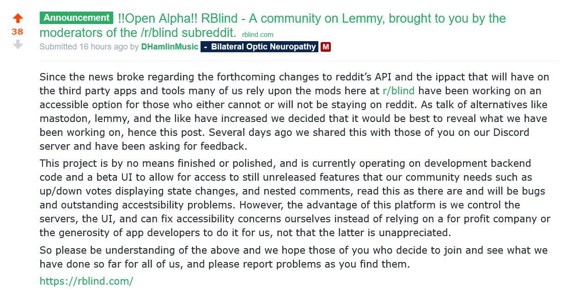Click the 'Submitted' text under the title
The width and height of the screenshot is (572, 293).
(x=58, y=47)
